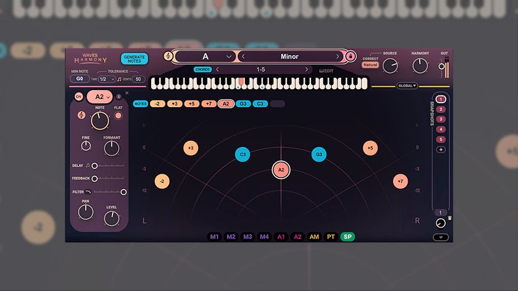Select the M1 mode tab at the bottom
Screen dimensions: 518x291
tap(214, 237)
